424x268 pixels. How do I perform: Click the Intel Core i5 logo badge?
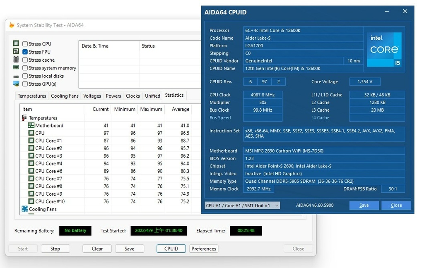click(x=384, y=50)
